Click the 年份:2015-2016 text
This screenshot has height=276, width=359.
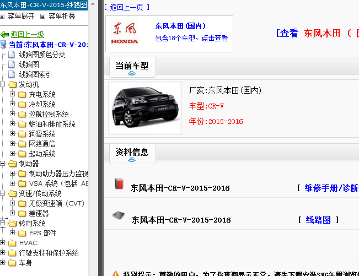[216, 121]
